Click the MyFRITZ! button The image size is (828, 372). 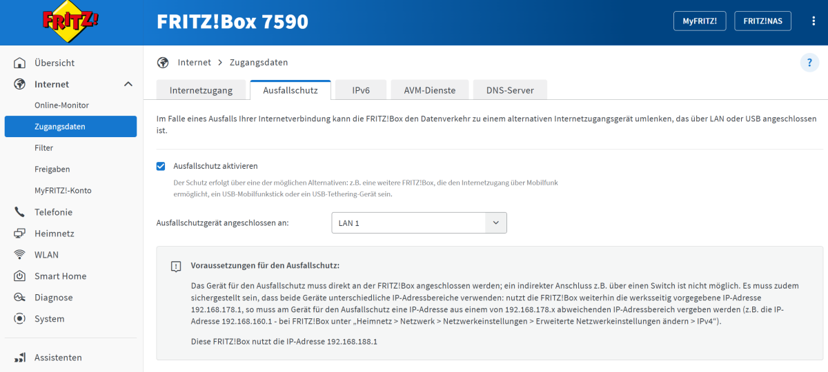(700, 21)
